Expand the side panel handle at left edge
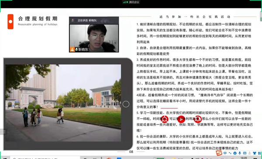The height and width of the screenshot is (159, 262). [x=3, y=132]
